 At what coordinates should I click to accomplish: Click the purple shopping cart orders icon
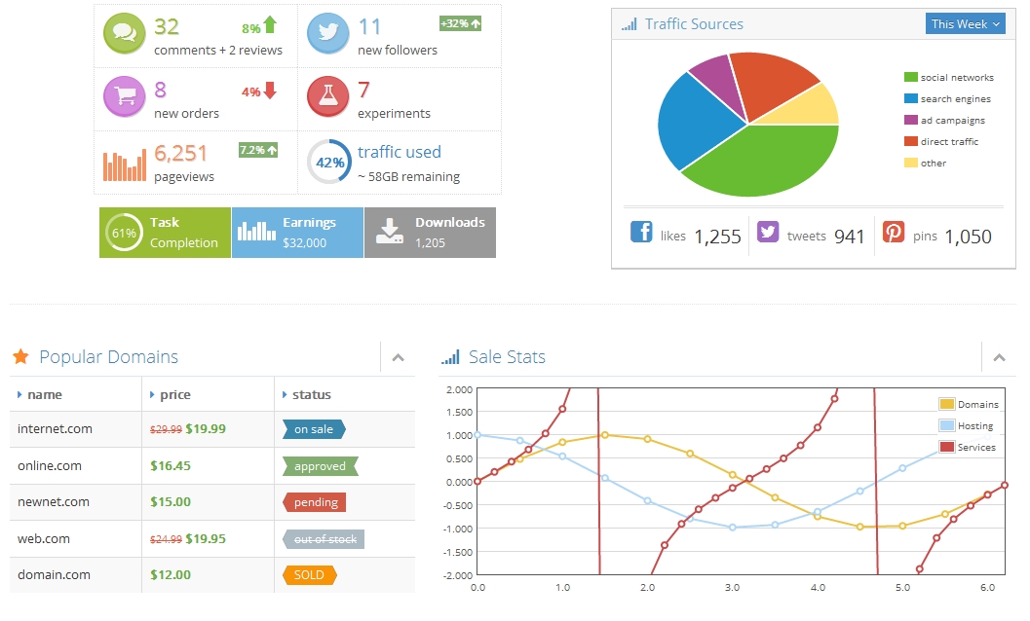tap(124, 96)
